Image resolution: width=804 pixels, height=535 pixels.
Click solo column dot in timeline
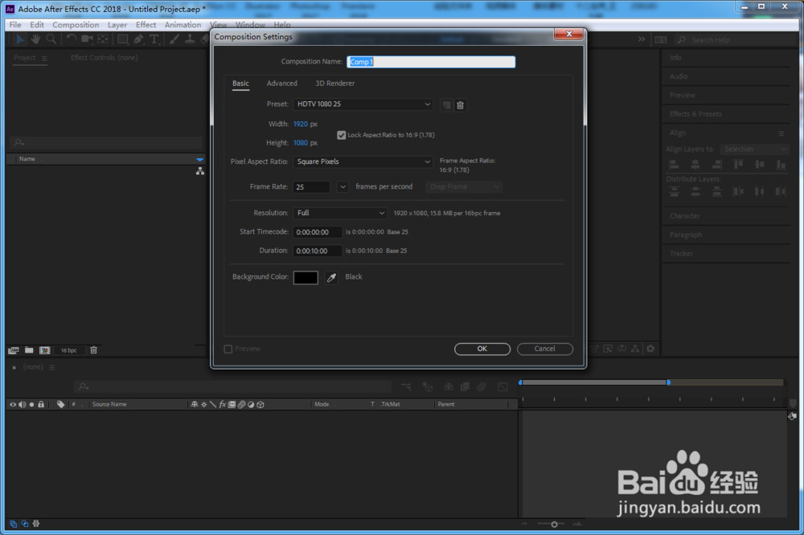32,404
